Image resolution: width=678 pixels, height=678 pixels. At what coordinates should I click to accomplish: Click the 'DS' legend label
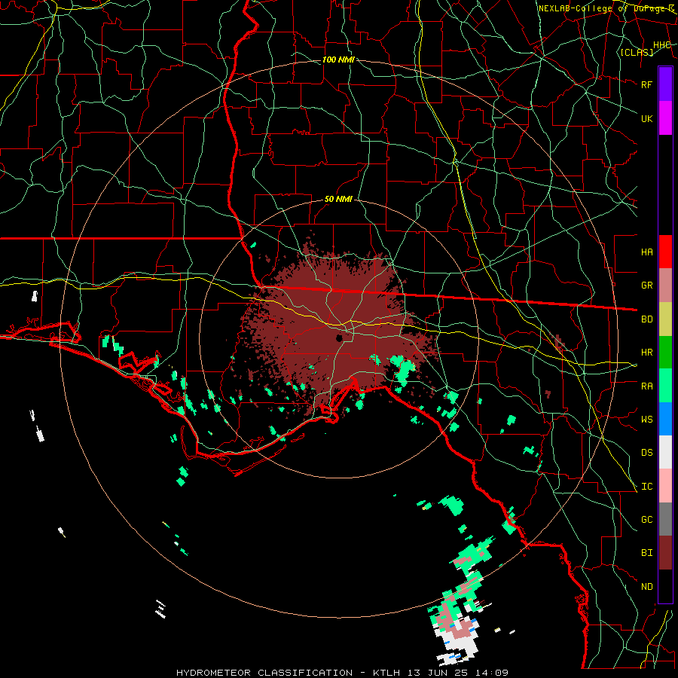(646, 453)
